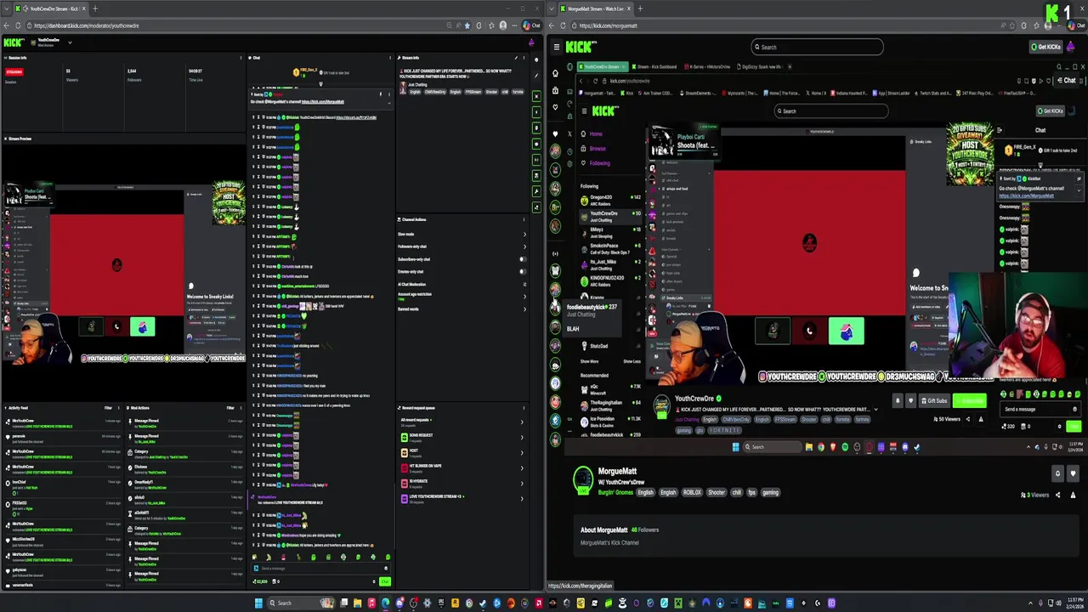Click the 80 HYDRATE reward row
This screenshot has width=1088, height=612.
(x=462, y=483)
